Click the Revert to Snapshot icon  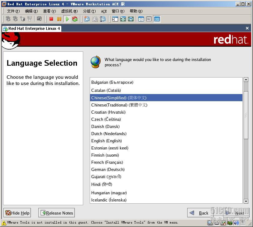coord(95,19)
